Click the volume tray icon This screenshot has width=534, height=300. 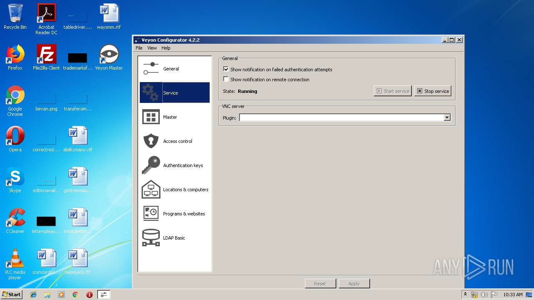484,295
